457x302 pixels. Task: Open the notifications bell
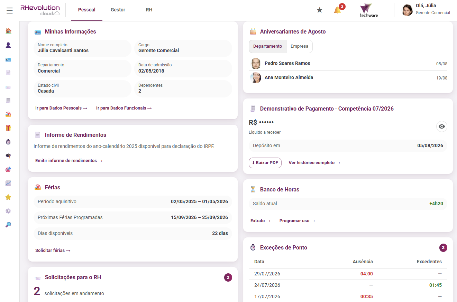pyautogui.click(x=338, y=10)
